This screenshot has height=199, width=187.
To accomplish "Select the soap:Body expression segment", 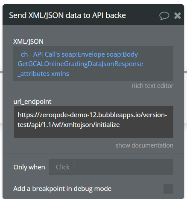I will tap(122, 54).
